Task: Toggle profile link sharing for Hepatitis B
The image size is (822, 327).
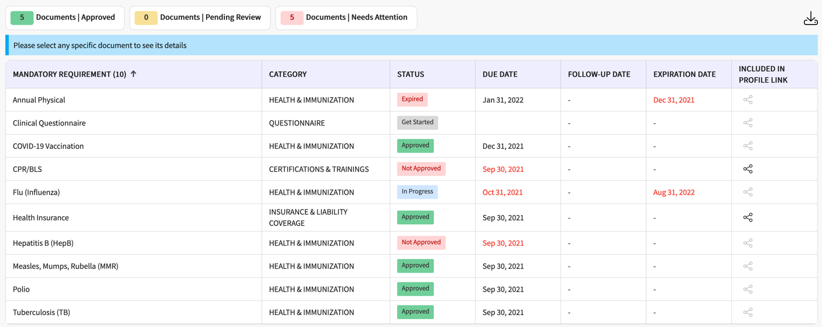Action: pos(748,243)
